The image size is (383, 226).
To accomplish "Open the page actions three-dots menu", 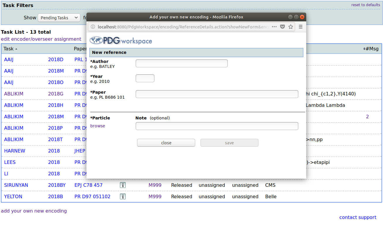I will [x=274, y=27].
